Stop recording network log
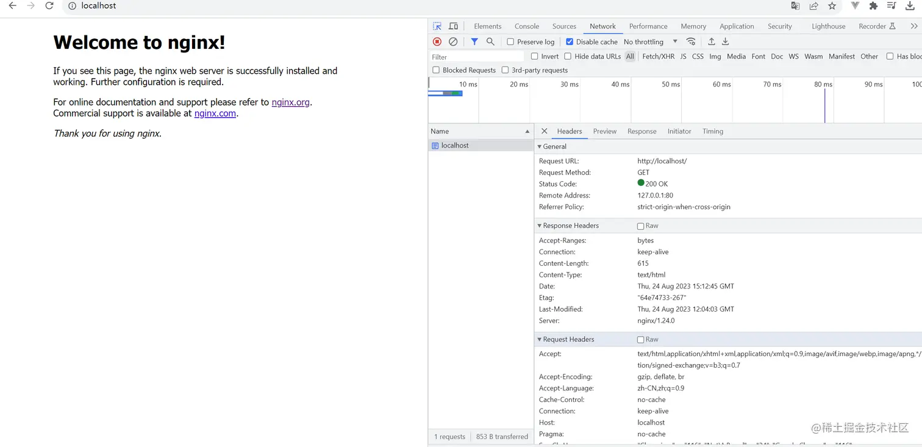This screenshot has height=447, width=922. click(437, 41)
